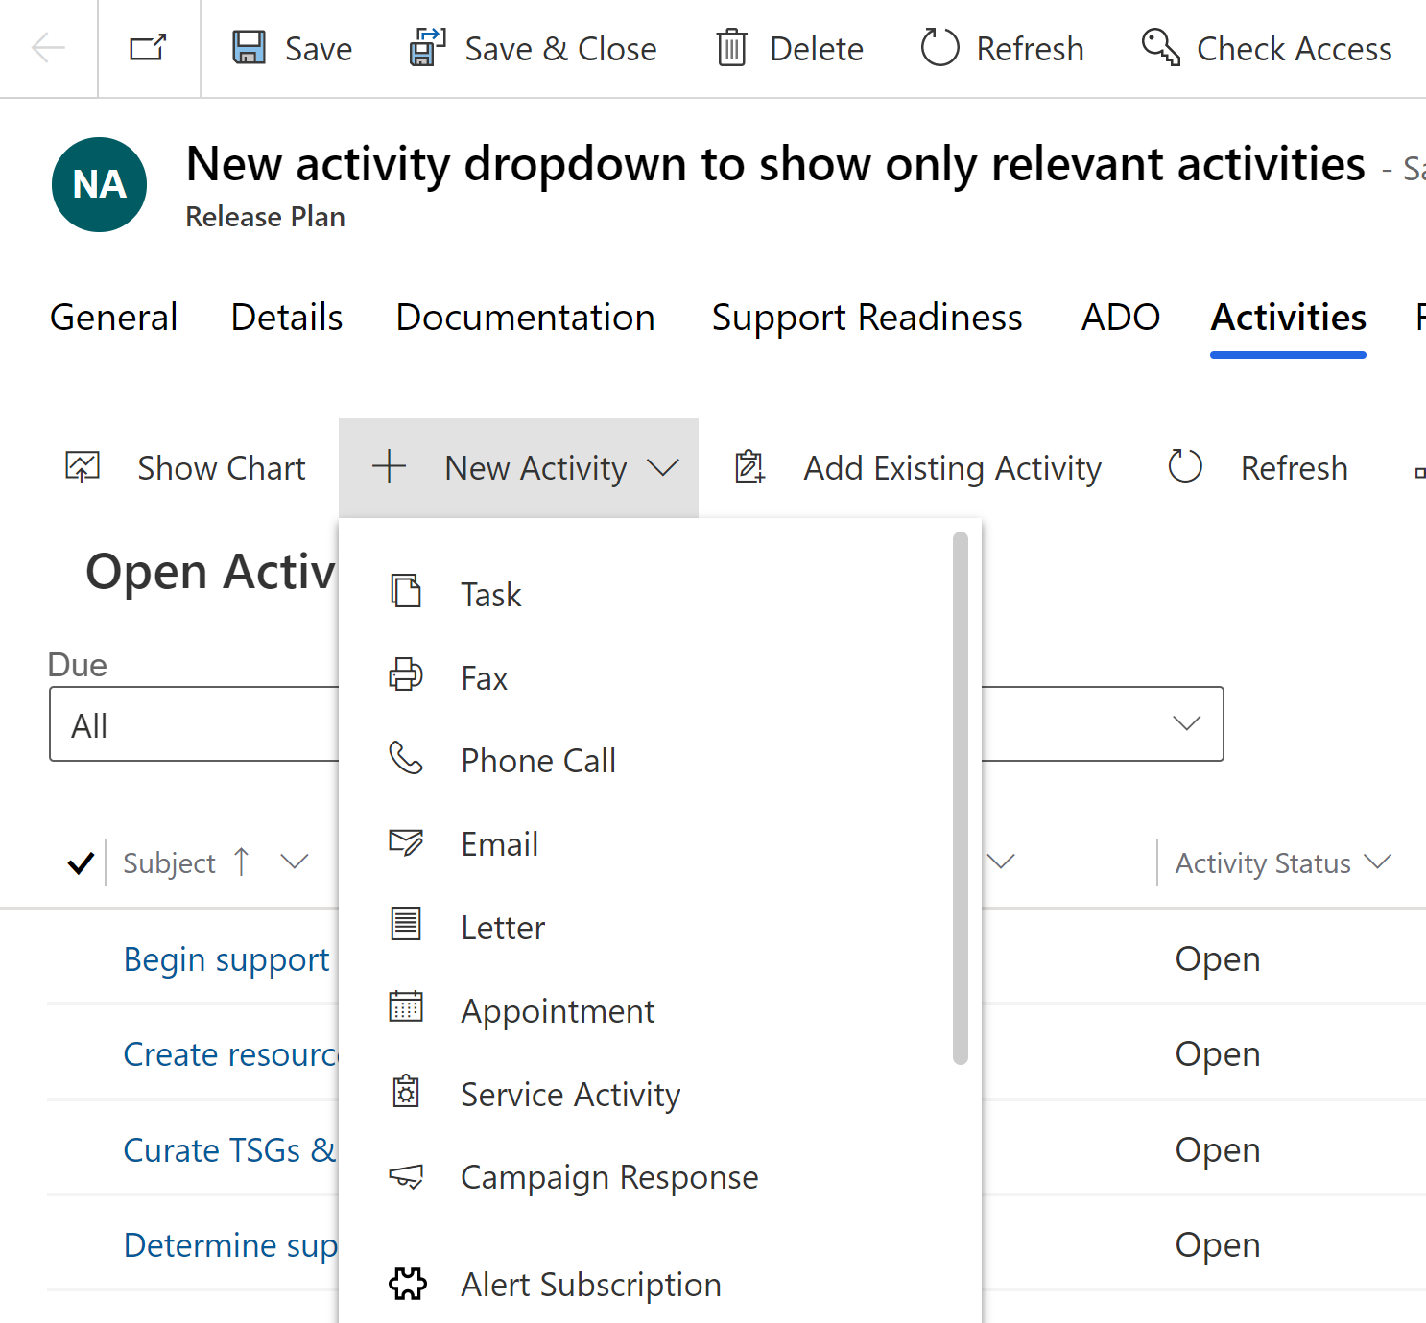Open the ADO tab
This screenshot has width=1426, height=1323.
(1120, 317)
